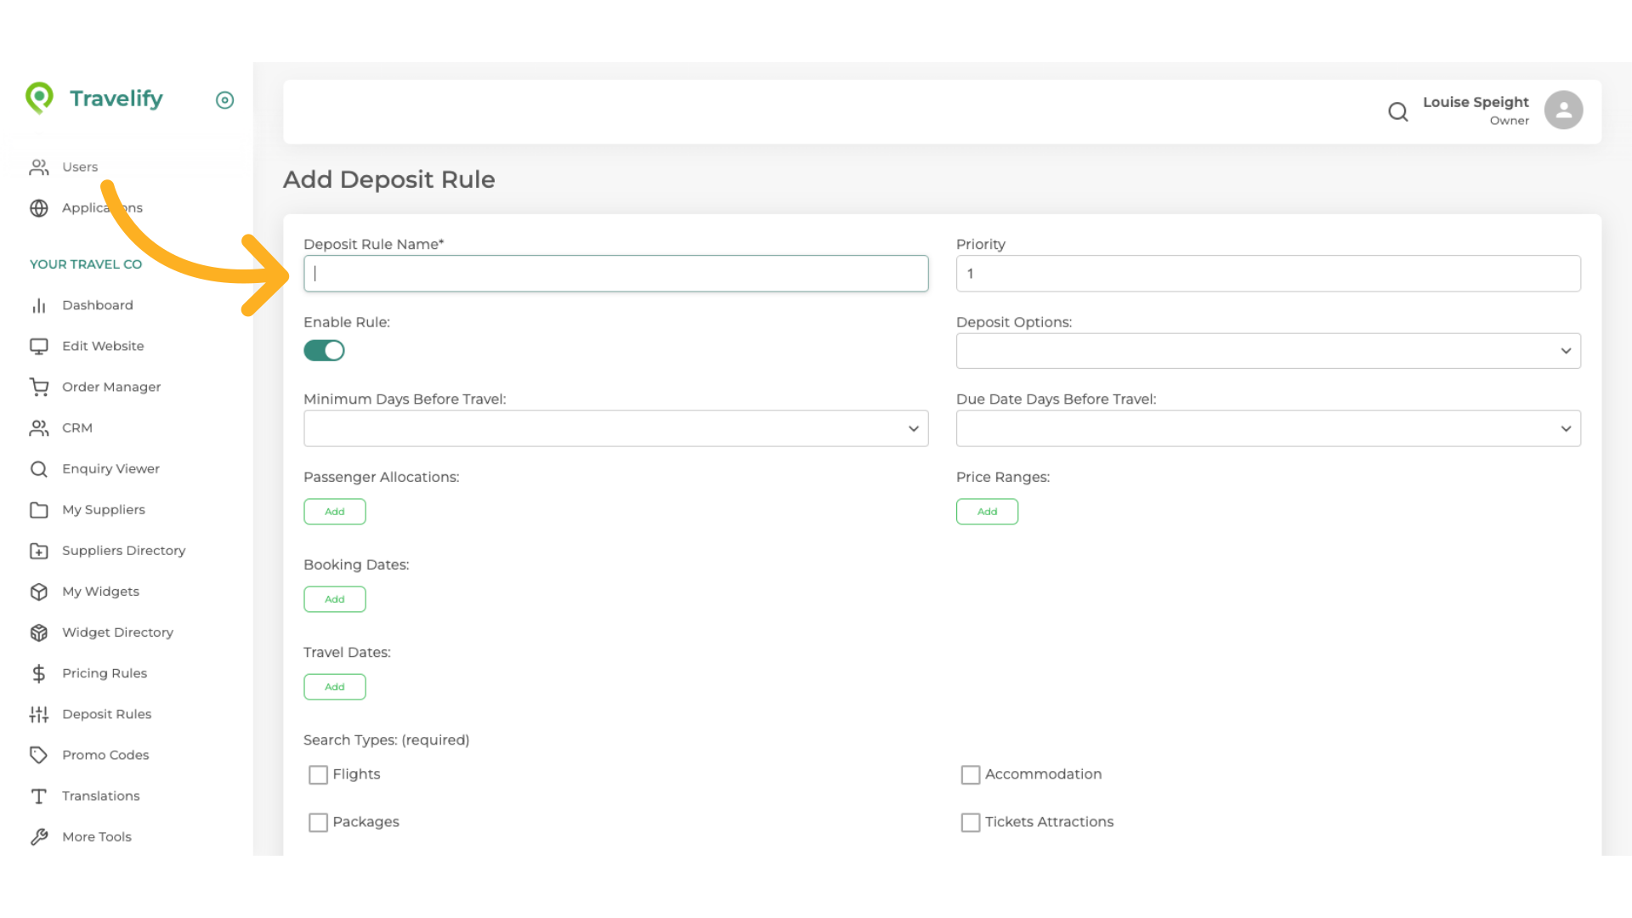Disable the Enable Rule toggle
1632x918 pixels.
[x=324, y=350]
